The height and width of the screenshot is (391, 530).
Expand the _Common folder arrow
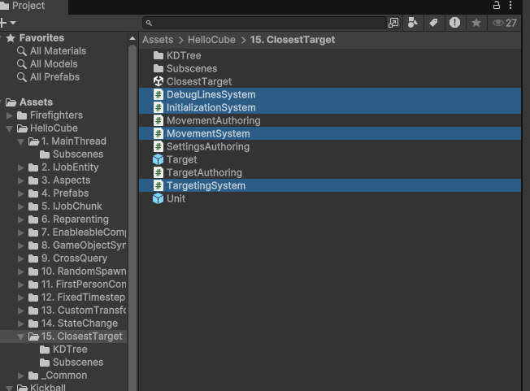point(21,376)
